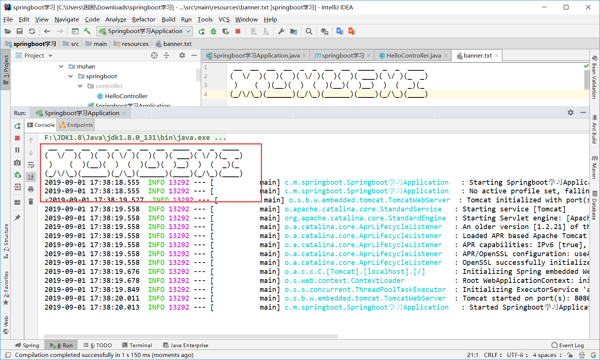Open Run panel gear settings
The image size is (600, 360).
click(x=571, y=113)
